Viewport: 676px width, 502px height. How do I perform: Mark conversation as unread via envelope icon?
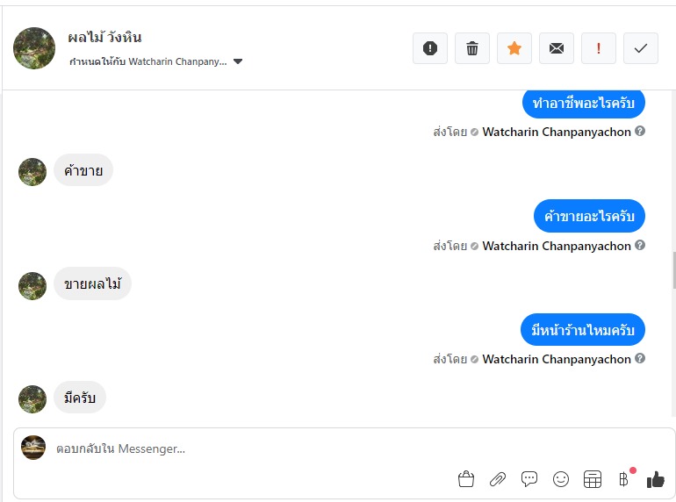[x=557, y=48]
